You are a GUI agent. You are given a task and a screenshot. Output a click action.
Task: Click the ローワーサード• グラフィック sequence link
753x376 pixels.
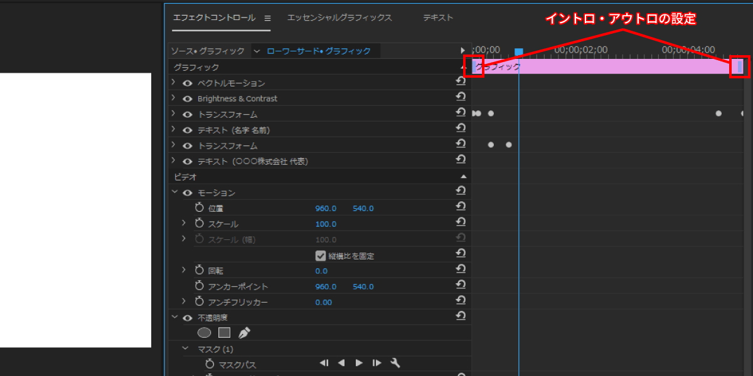coord(319,51)
